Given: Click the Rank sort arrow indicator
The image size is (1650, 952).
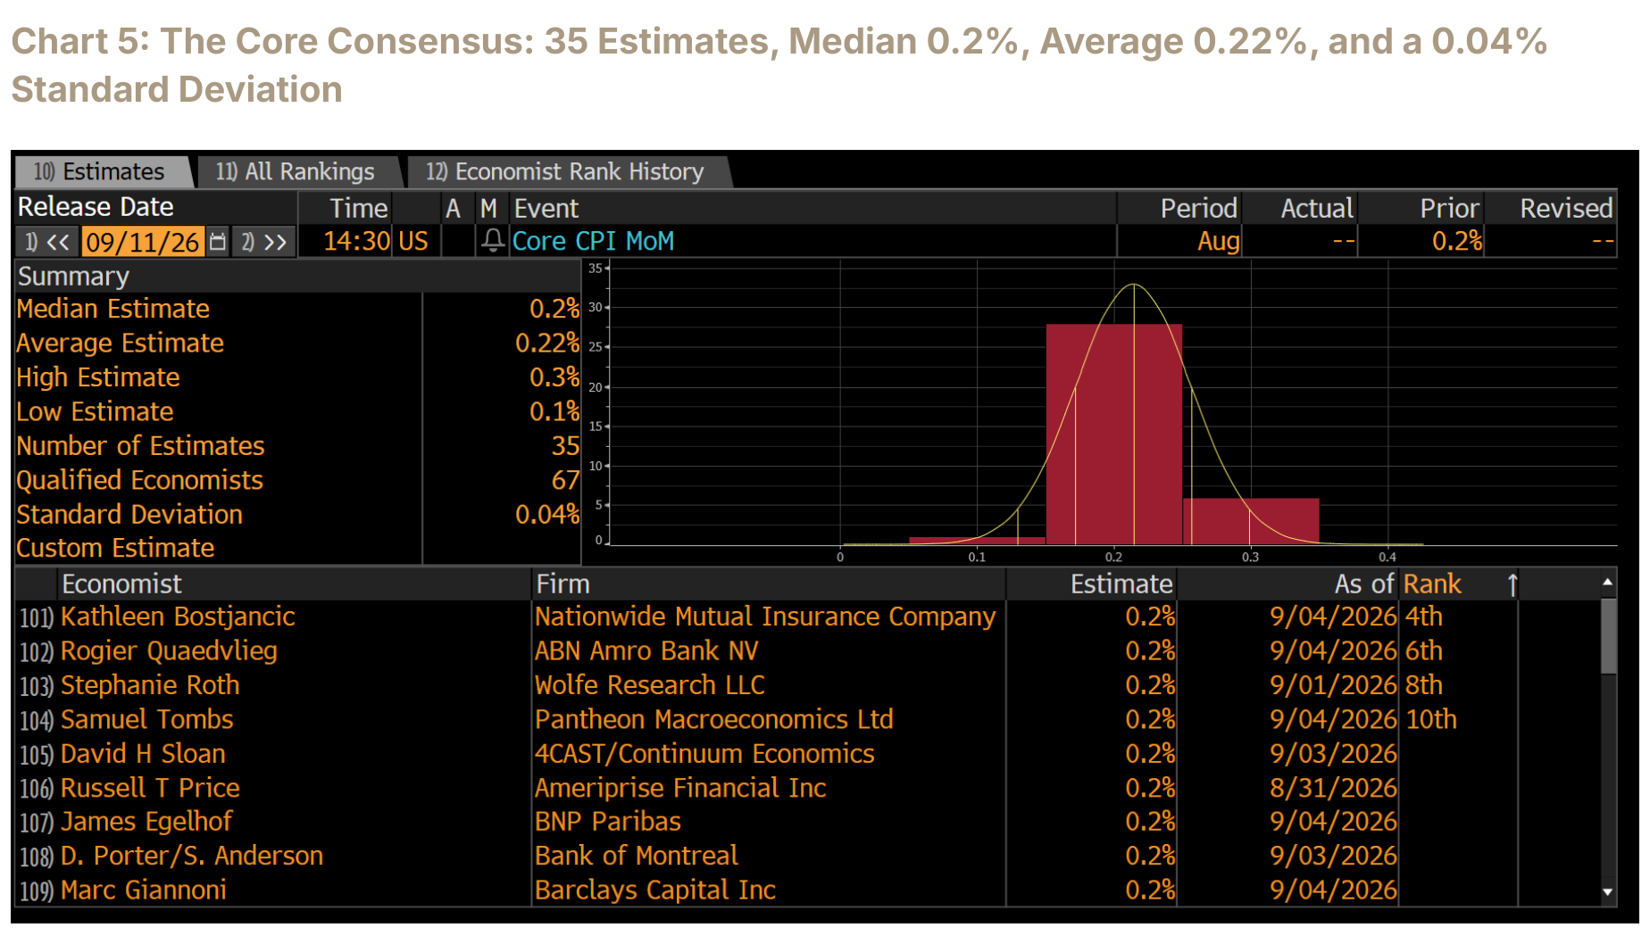Looking at the screenshot, I should point(1512,584).
